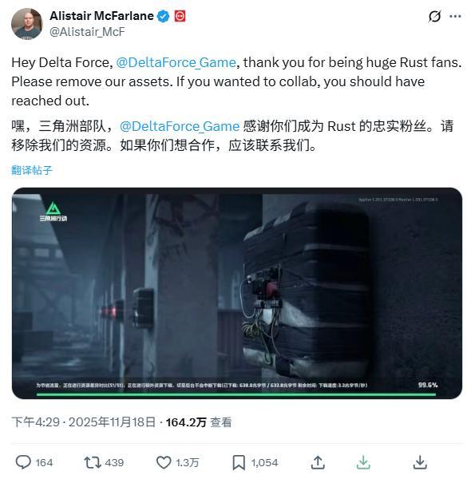Open the share upload arrow icon
The image size is (467, 479).
pyautogui.click(x=318, y=462)
